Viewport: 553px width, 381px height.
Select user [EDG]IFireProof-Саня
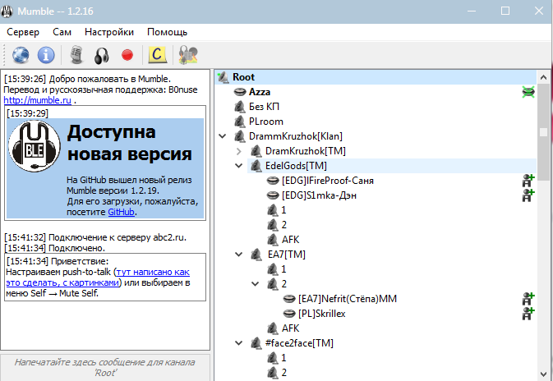(x=328, y=181)
